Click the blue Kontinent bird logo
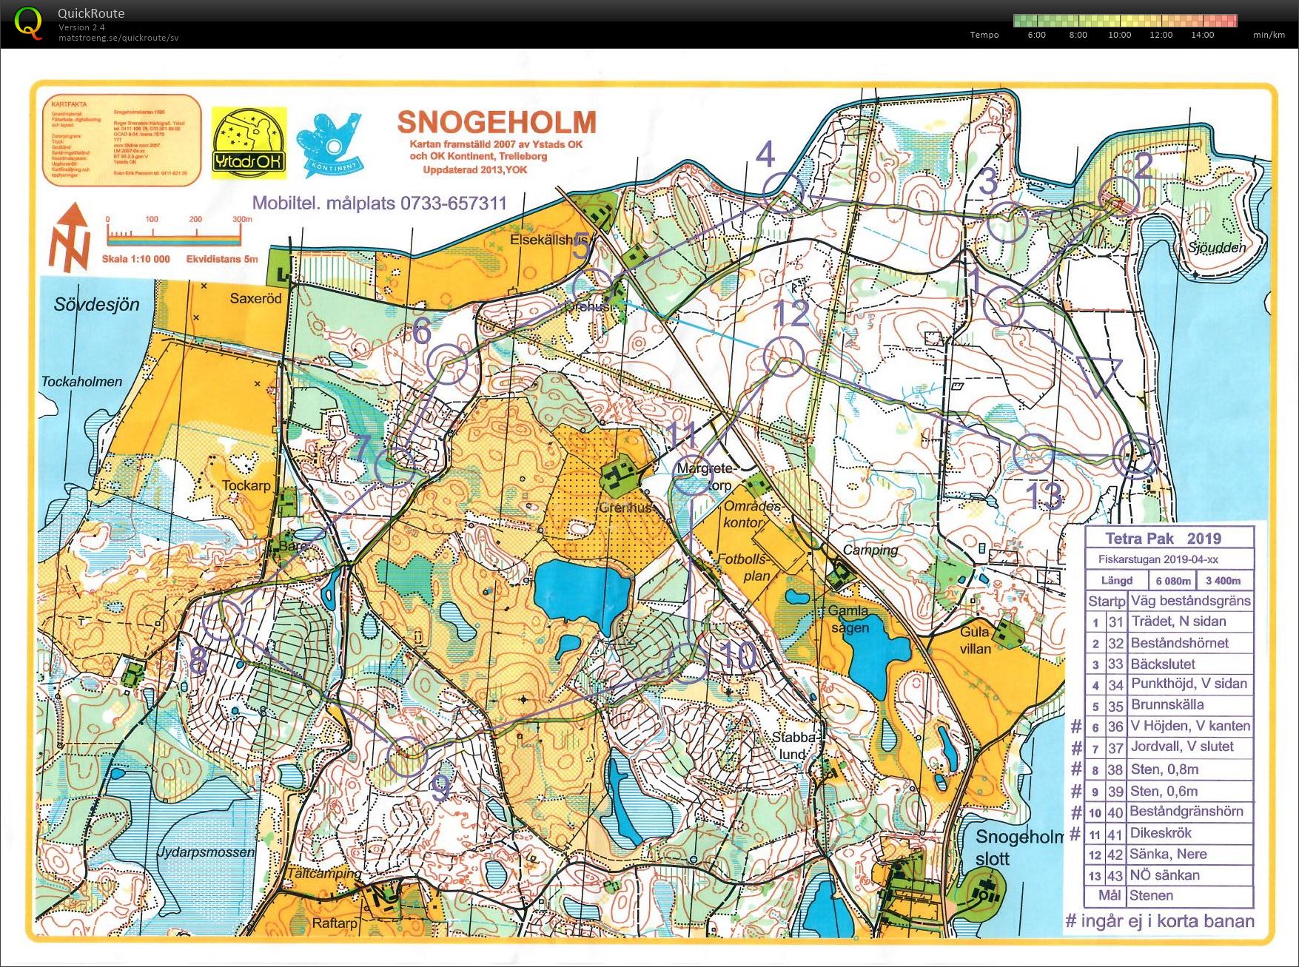1299x967 pixels. point(331,144)
